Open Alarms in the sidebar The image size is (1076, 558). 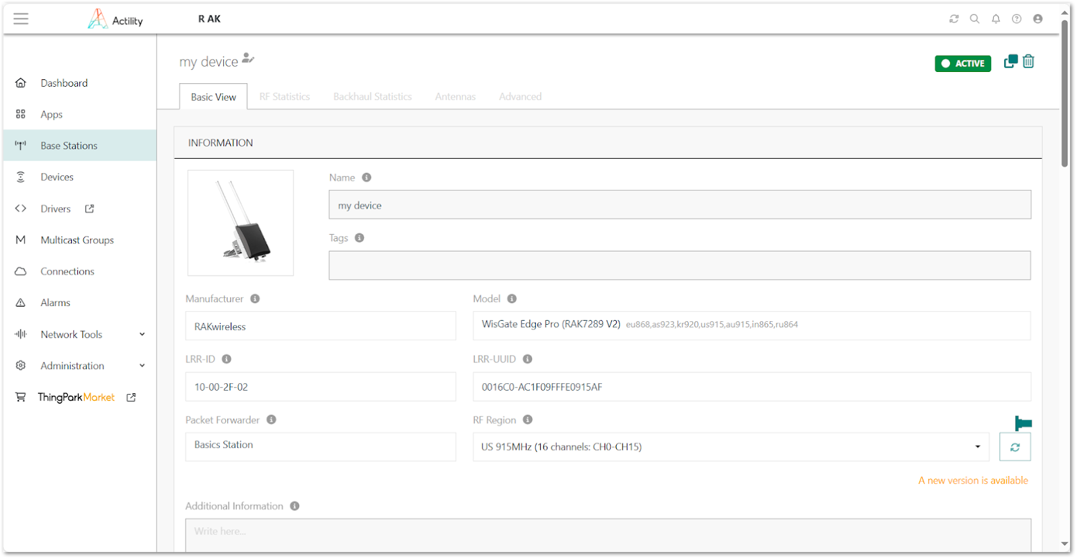click(55, 303)
